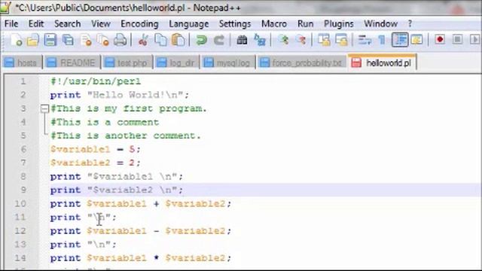Enable synchronized horizontal scrolling icon
The width and height of the screenshot is (482, 271).
(x=341, y=40)
